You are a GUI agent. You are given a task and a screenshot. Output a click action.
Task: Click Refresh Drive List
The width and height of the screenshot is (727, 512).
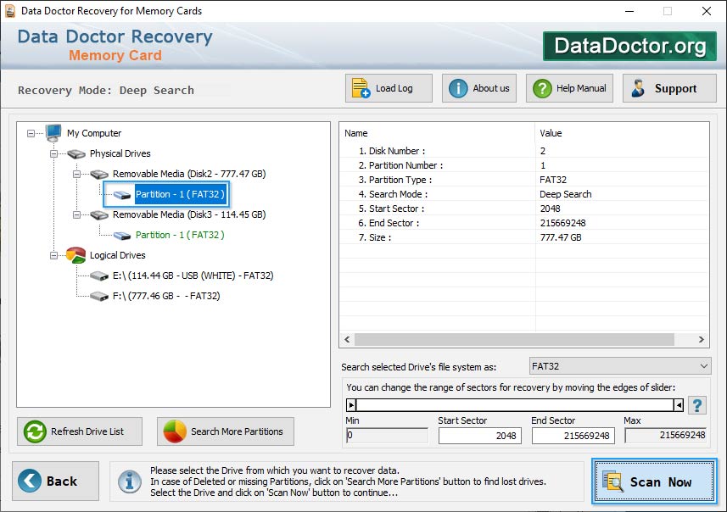(x=80, y=431)
